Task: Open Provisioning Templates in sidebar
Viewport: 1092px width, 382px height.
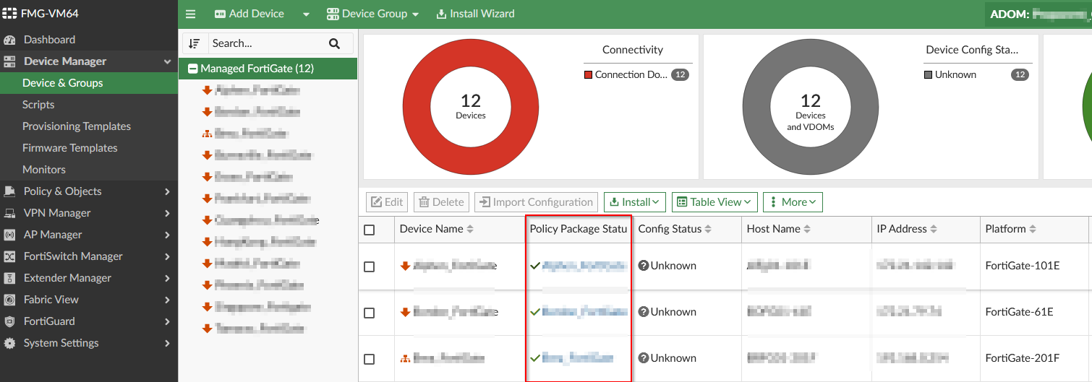Action: pyautogui.click(x=77, y=126)
